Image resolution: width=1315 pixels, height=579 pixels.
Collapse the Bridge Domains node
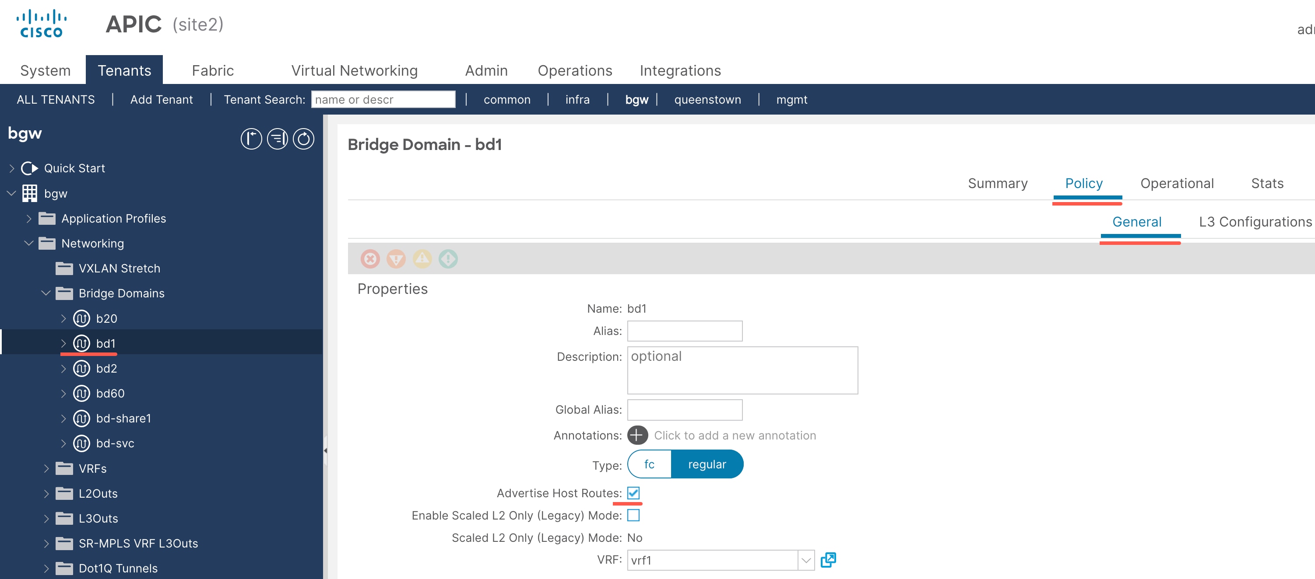point(46,293)
